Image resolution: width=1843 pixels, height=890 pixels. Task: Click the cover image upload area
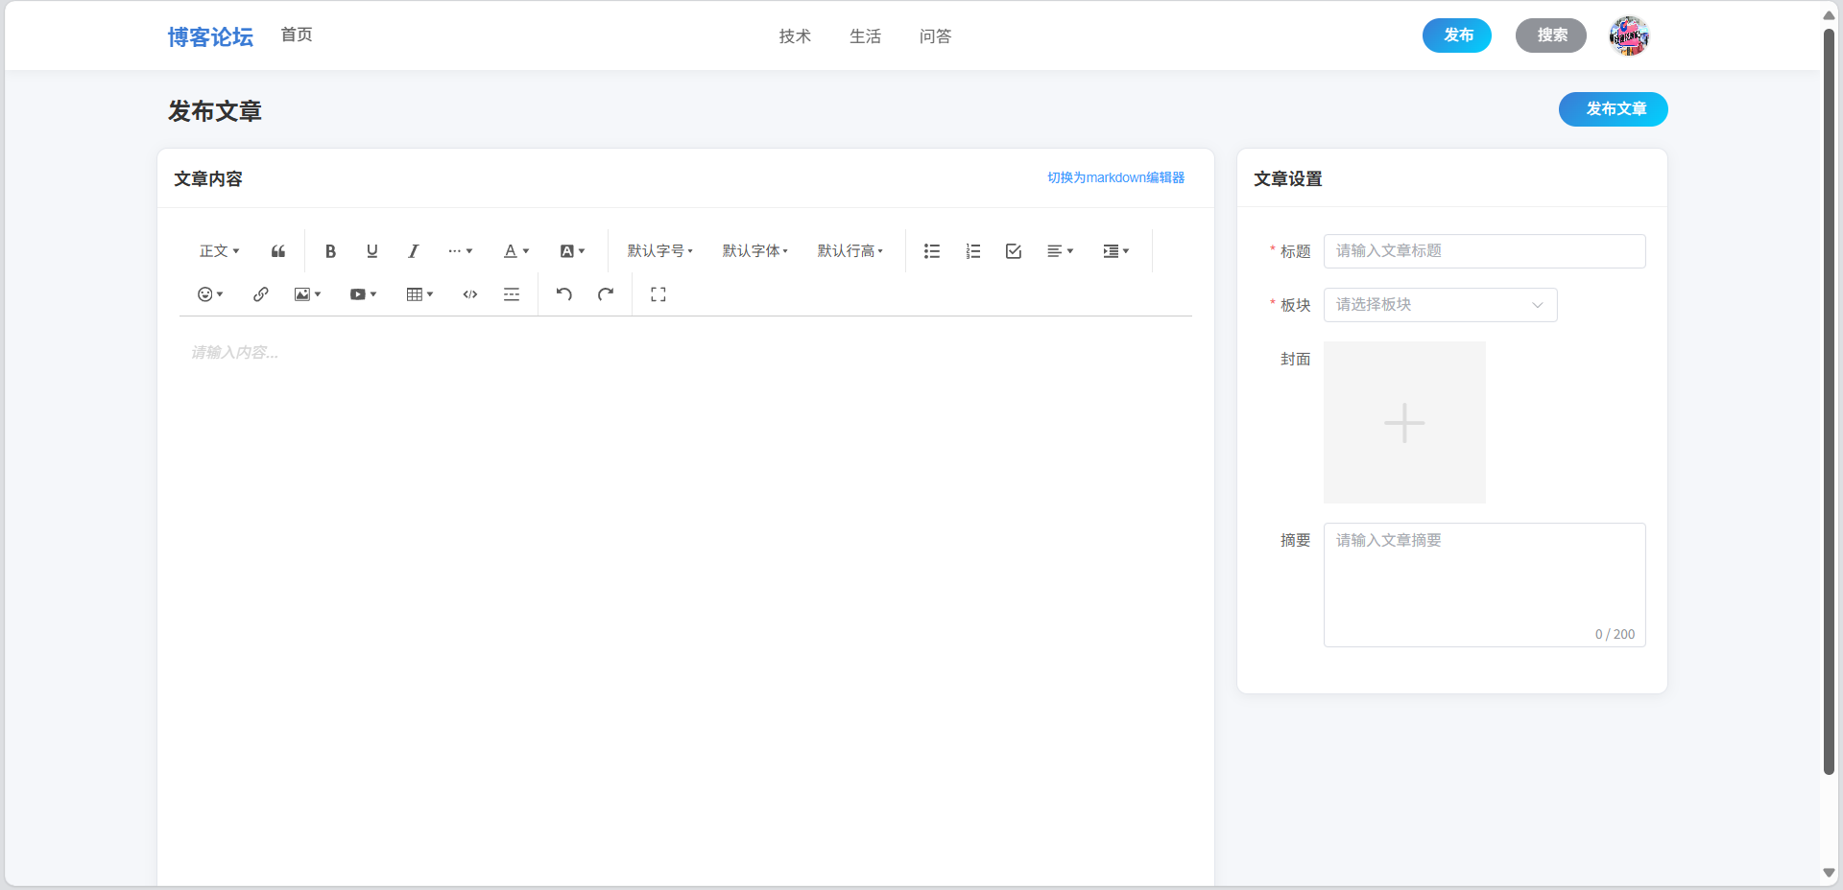pyautogui.click(x=1403, y=422)
